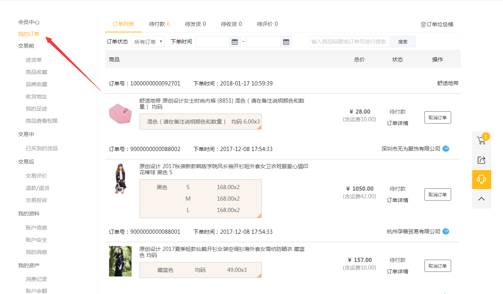This screenshot has width=503, height=294.
Task: Open 收货地址 in the left sidebar
Action: [x=37, y=96]
